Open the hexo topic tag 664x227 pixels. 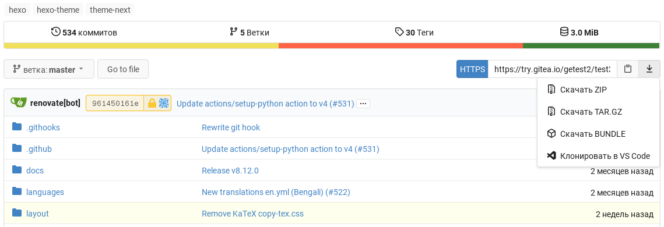point(17,10)
